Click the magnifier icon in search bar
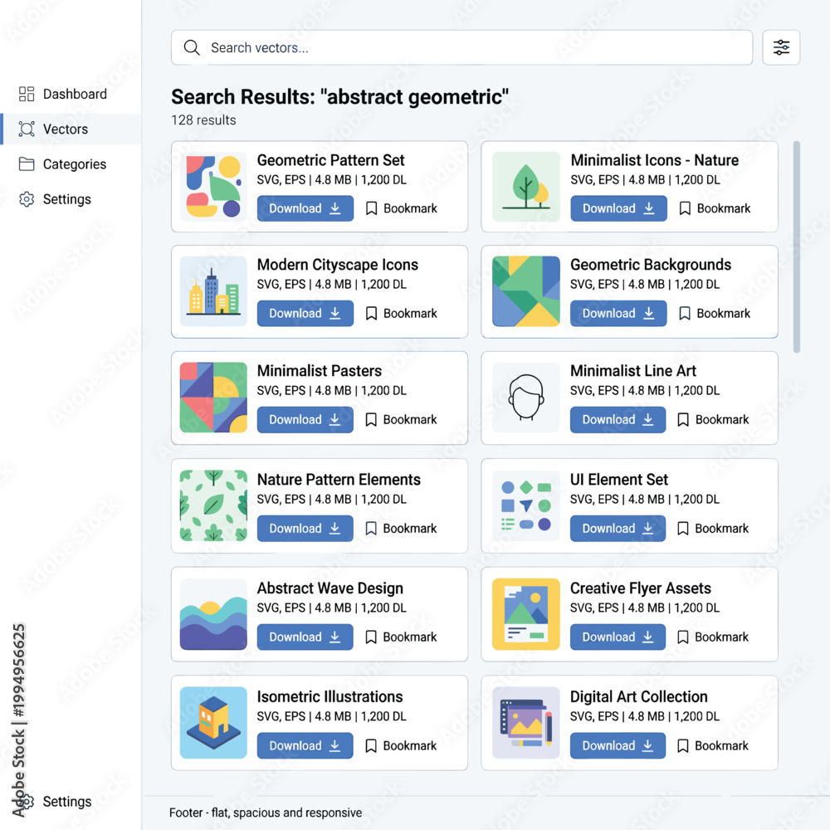 click(192, 47)
